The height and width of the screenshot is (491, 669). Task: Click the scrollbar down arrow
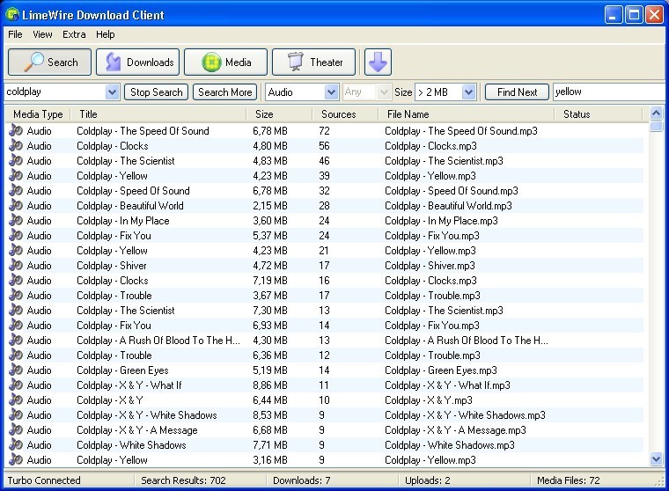click(x=656, y=459)
